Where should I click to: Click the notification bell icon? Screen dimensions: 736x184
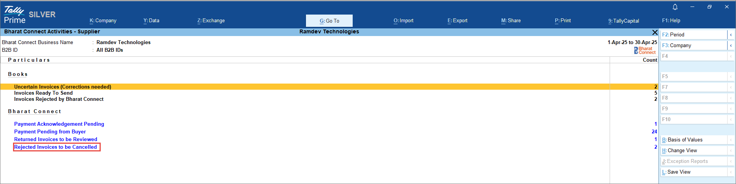tap(675, 7)
